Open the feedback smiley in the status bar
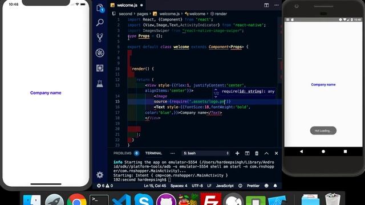 click(266, 186)
